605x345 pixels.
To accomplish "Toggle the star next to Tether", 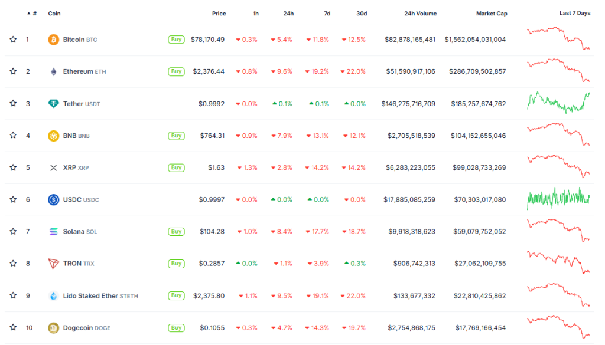I will pyautogui.click(x=13, y=104).
